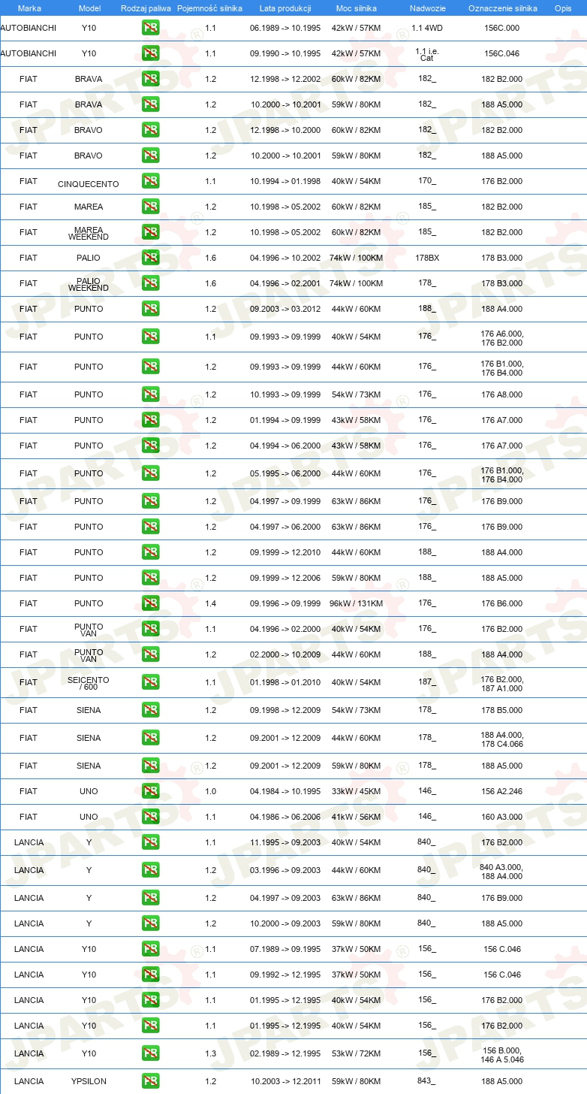Screen dimensions: 587x1094
Task: Click the 96kW / 131KM power cell
Action: coord(356,603)
